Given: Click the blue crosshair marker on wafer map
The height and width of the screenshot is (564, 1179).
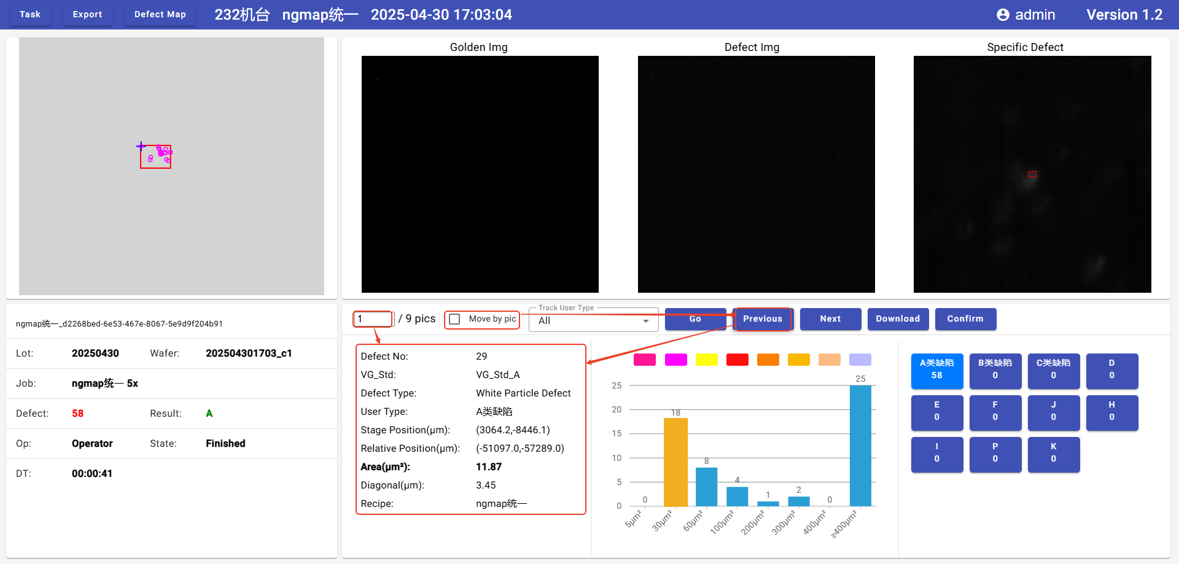Looking at the screenshot, I should pos(141,146).
